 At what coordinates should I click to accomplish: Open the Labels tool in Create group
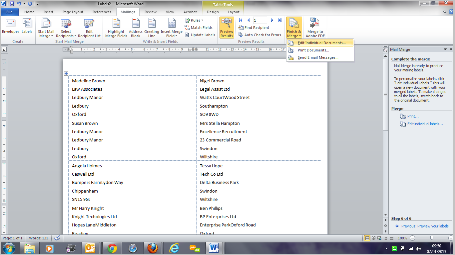coord(27,27)
